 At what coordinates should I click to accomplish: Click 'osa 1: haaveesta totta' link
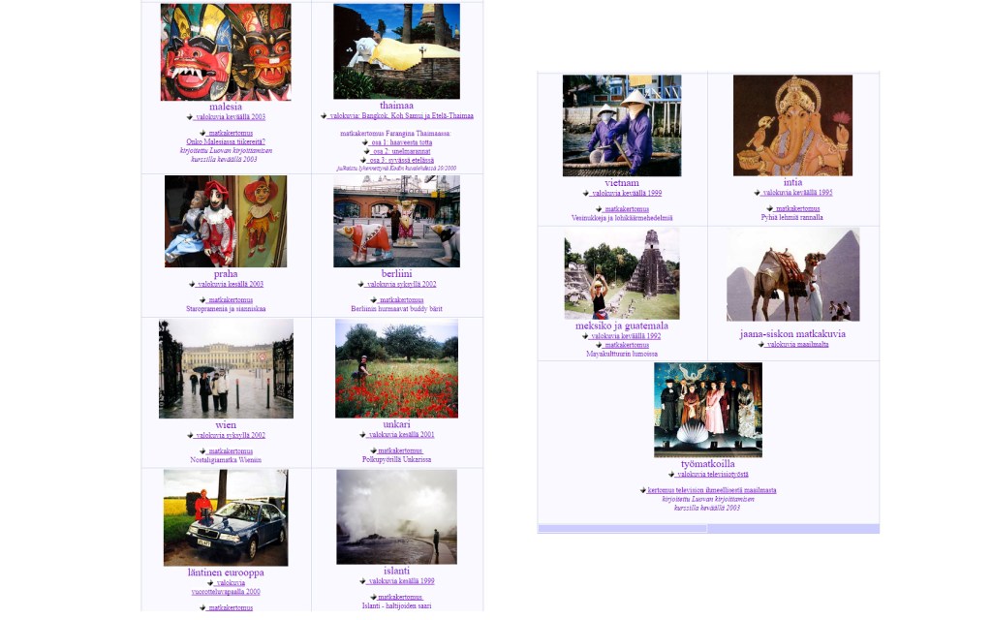pyautogui.click(x=401, y=142)
